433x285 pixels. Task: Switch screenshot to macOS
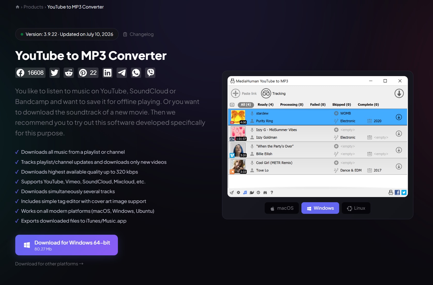pos(282,208)
